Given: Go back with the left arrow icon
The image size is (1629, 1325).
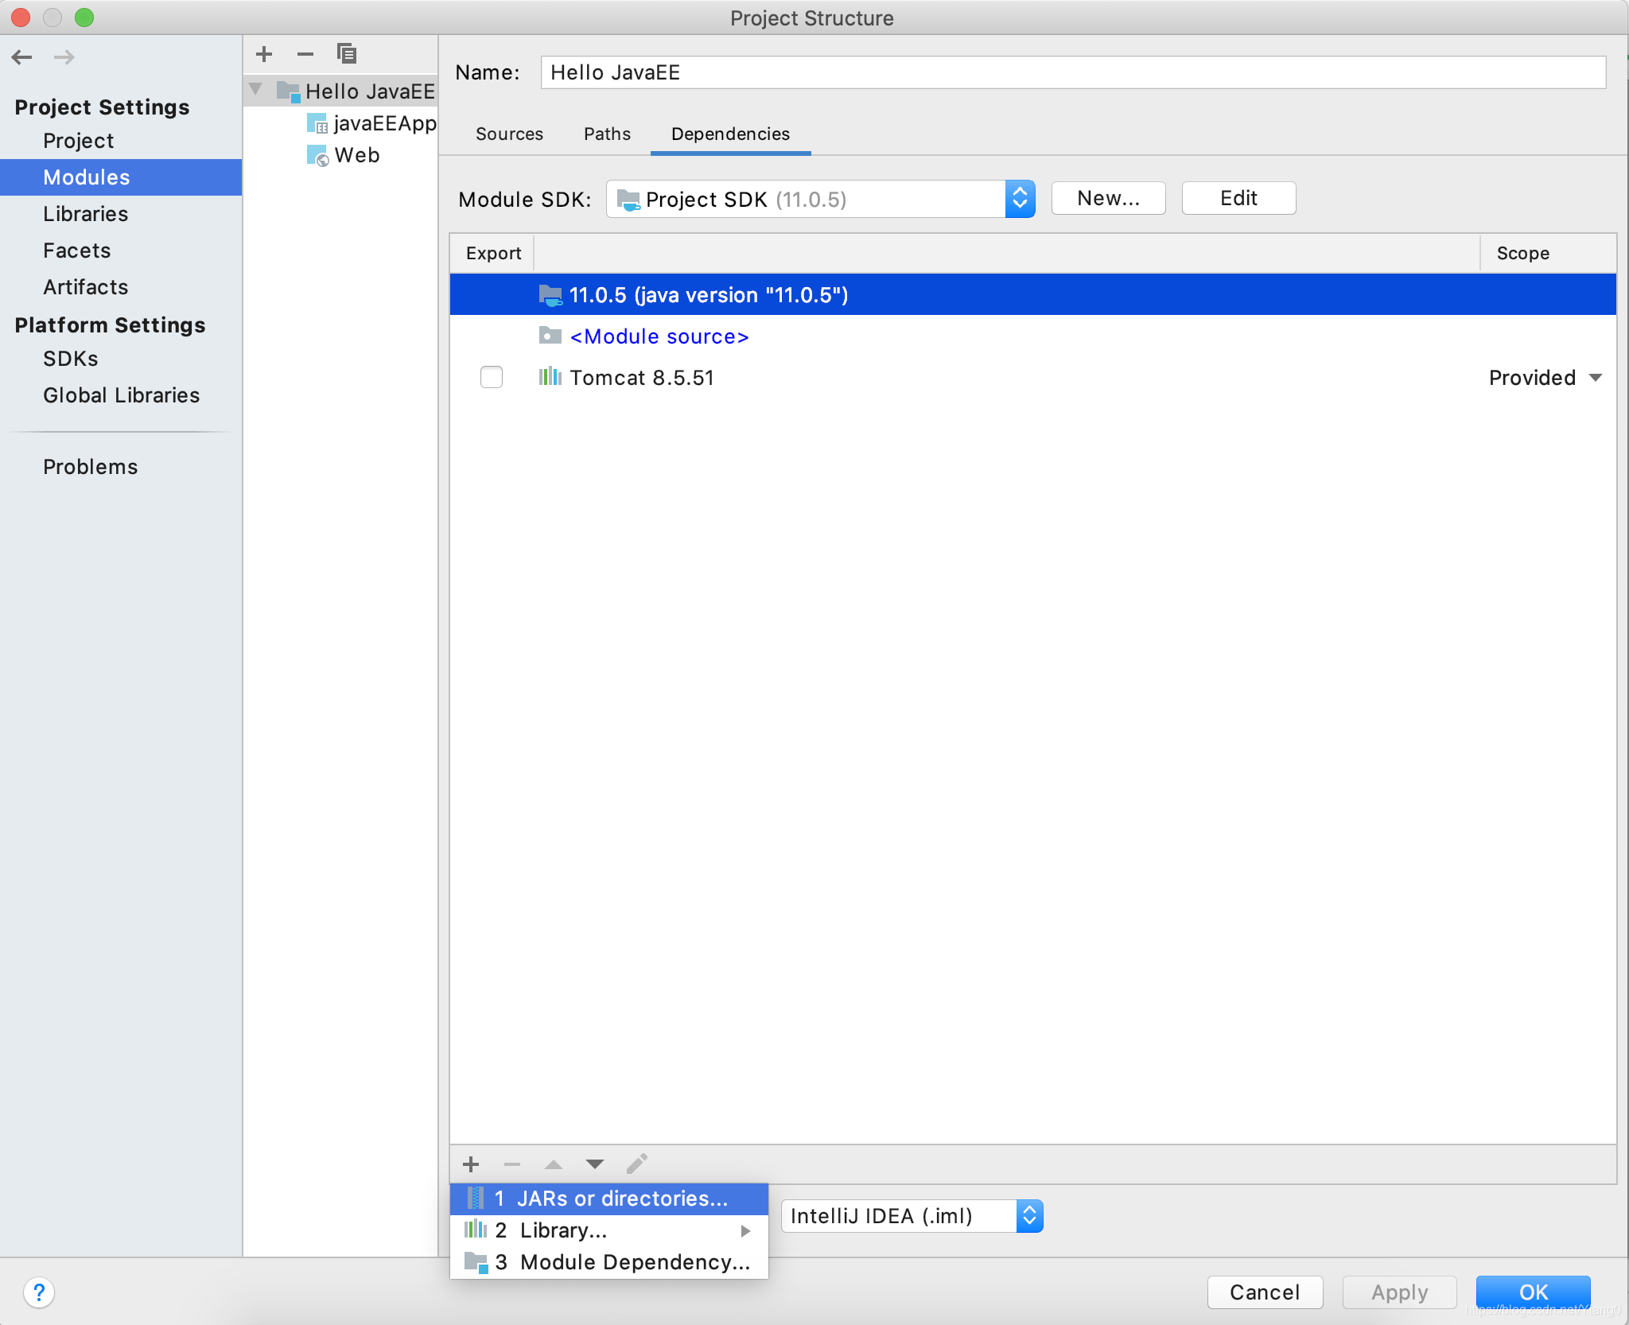Looking at the screenshot, I should (22, 57).
